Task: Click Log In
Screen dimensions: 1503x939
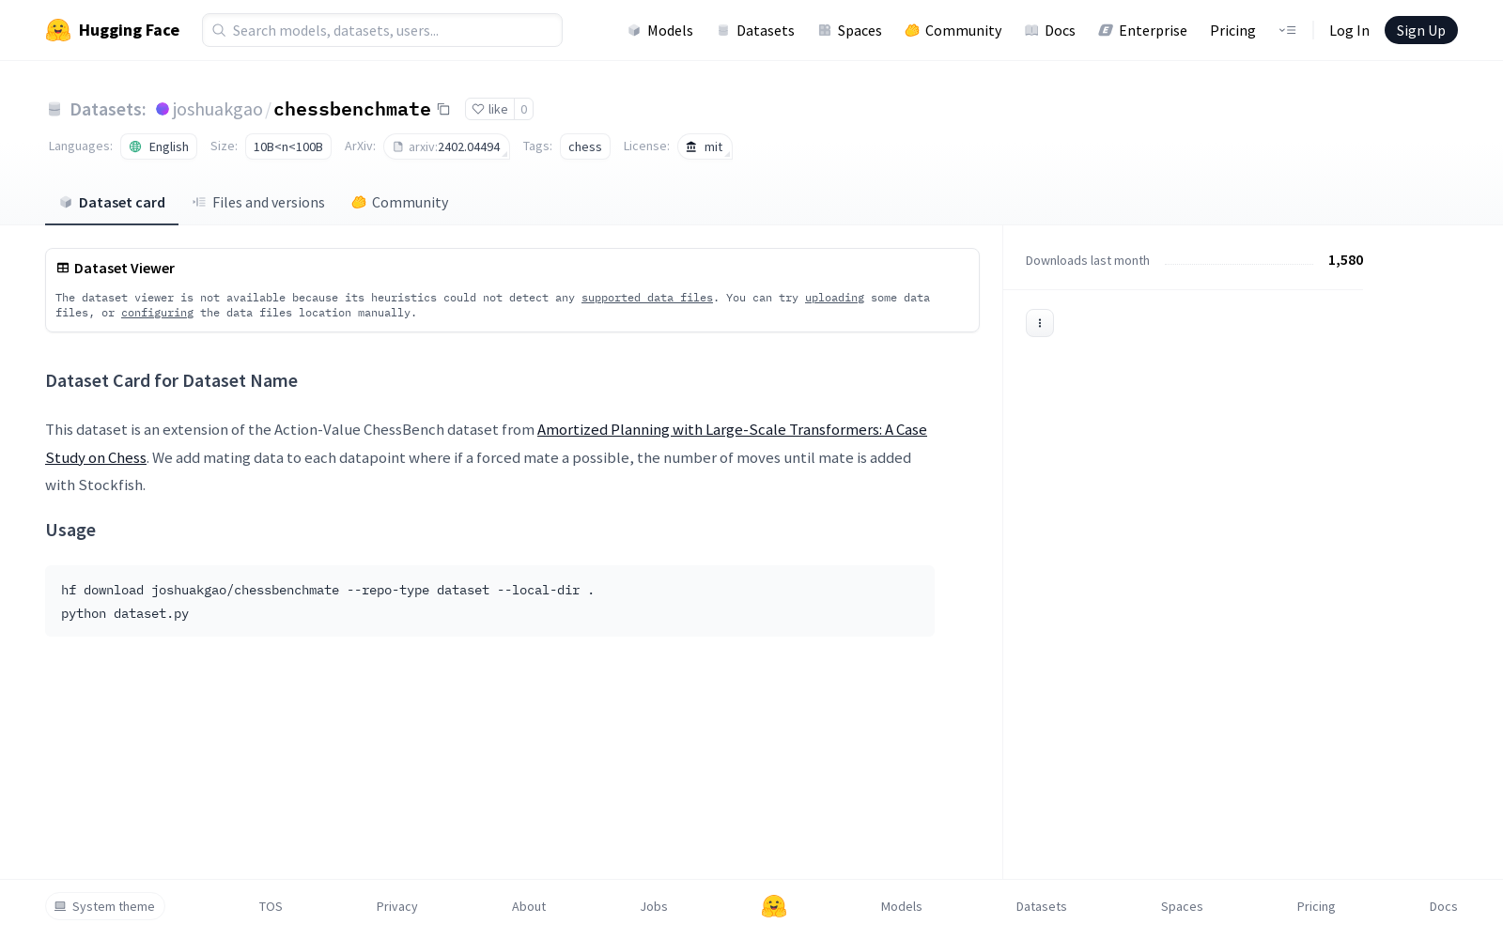Action: pyautogui.click(x=1349, y=30)
